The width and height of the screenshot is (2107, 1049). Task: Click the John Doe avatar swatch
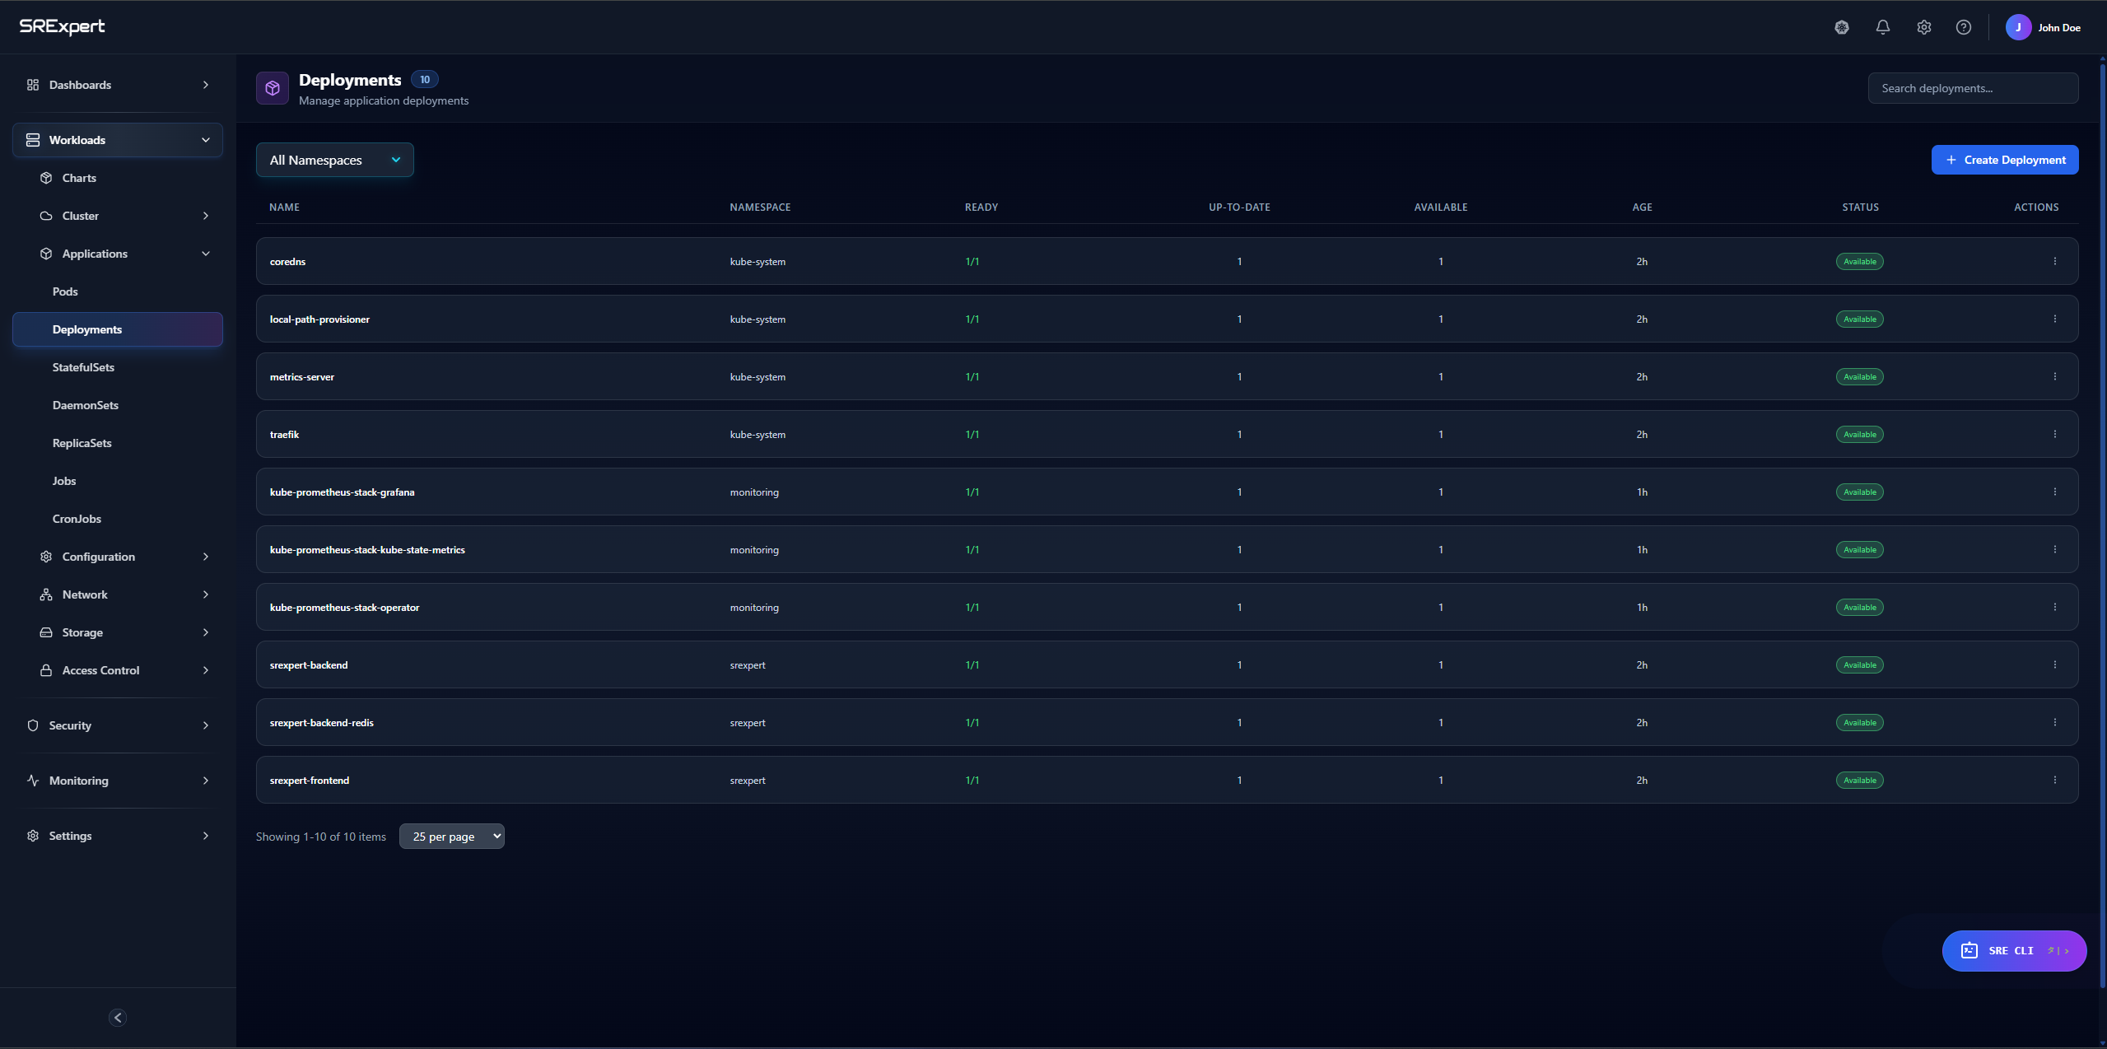[x=2018, y=27]
